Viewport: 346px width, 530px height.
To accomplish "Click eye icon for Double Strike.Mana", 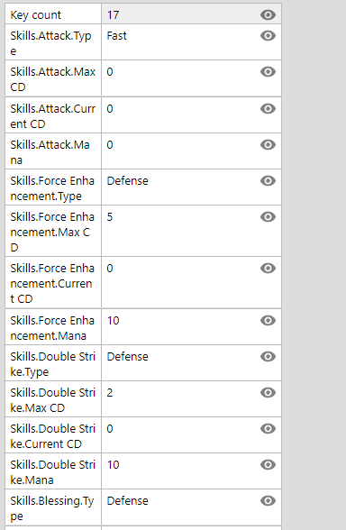I will [268, 465].
